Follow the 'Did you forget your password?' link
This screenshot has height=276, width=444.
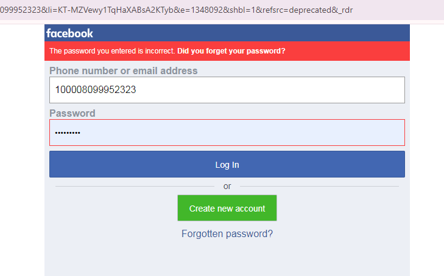pos(231,51)
